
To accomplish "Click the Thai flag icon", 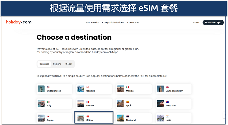I will pyautogui.click(x=128, y=117).
